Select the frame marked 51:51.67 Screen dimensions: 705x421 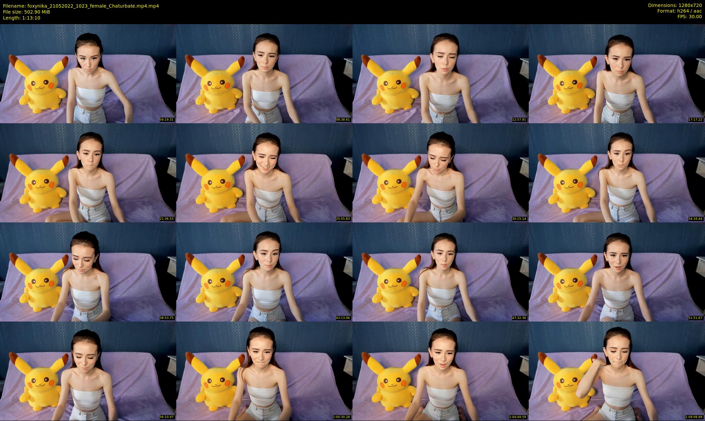(617, 272)
